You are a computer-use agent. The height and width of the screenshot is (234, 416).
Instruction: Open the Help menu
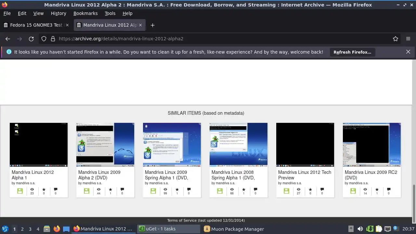(127, 13)
